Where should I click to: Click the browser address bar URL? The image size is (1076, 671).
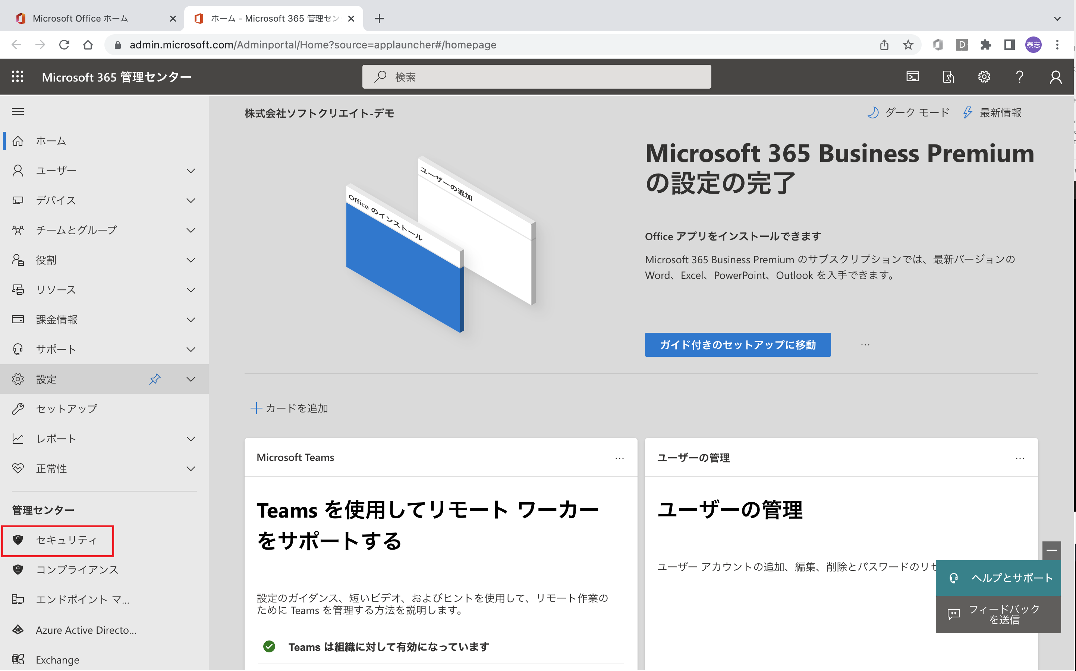click(x=313, y=45)
